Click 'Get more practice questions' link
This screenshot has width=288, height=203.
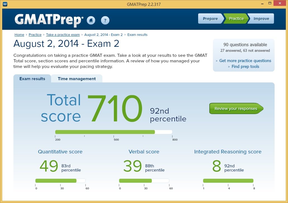245,61
